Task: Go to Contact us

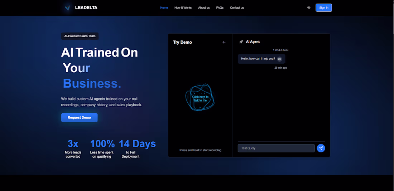Action: (x=237, y=8)
